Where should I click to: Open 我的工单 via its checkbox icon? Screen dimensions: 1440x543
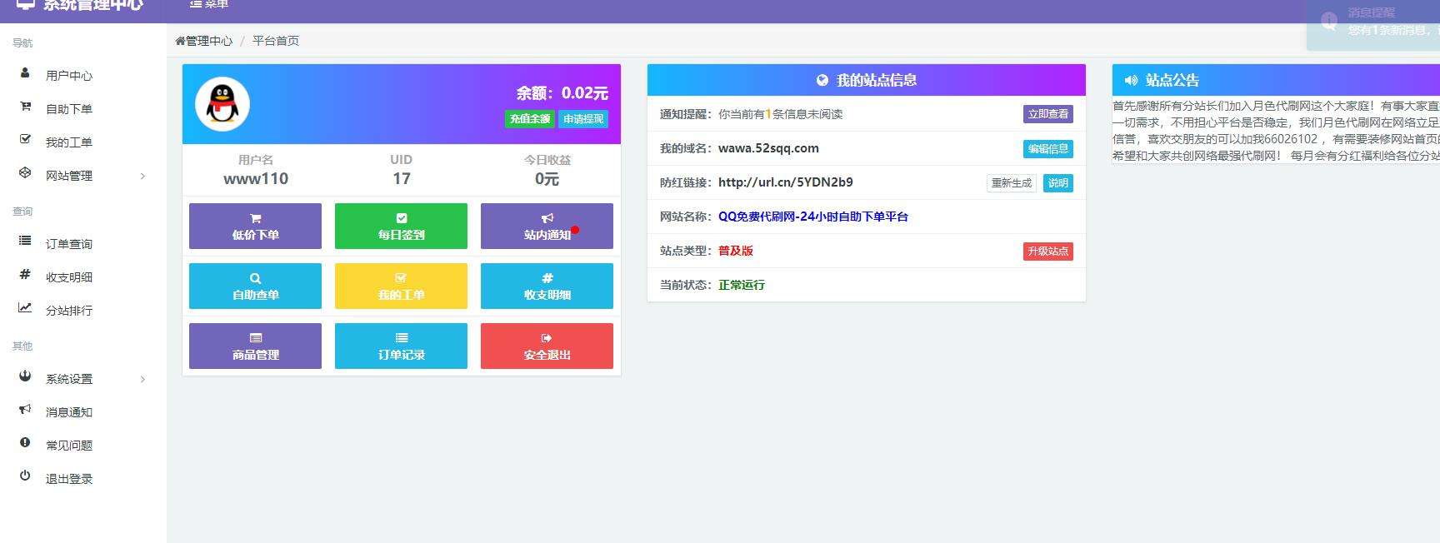pos(25,140)
